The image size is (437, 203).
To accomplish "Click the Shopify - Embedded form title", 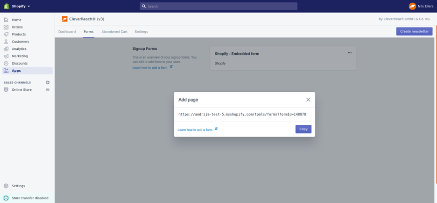I will pyautogui.click(x=237, y=54).
